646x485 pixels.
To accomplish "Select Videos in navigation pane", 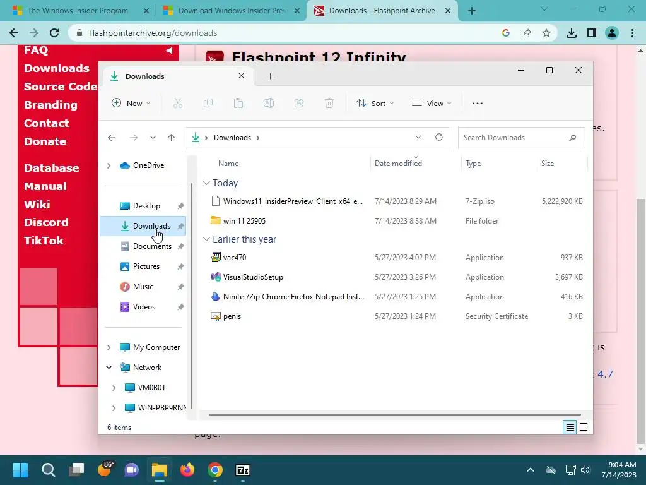I will coord(143,307).
